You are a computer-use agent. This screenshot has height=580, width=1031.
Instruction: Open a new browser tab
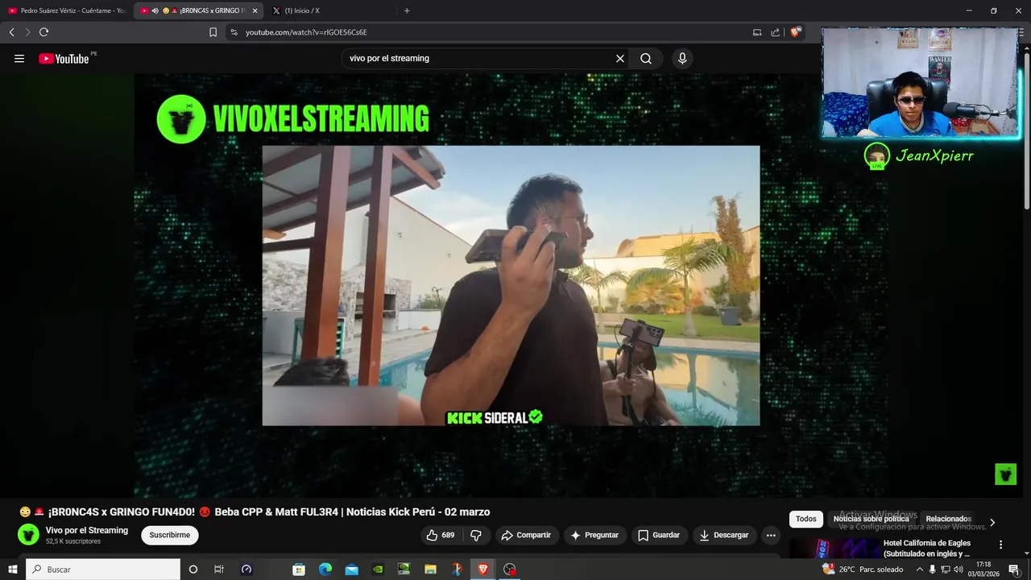407,10
